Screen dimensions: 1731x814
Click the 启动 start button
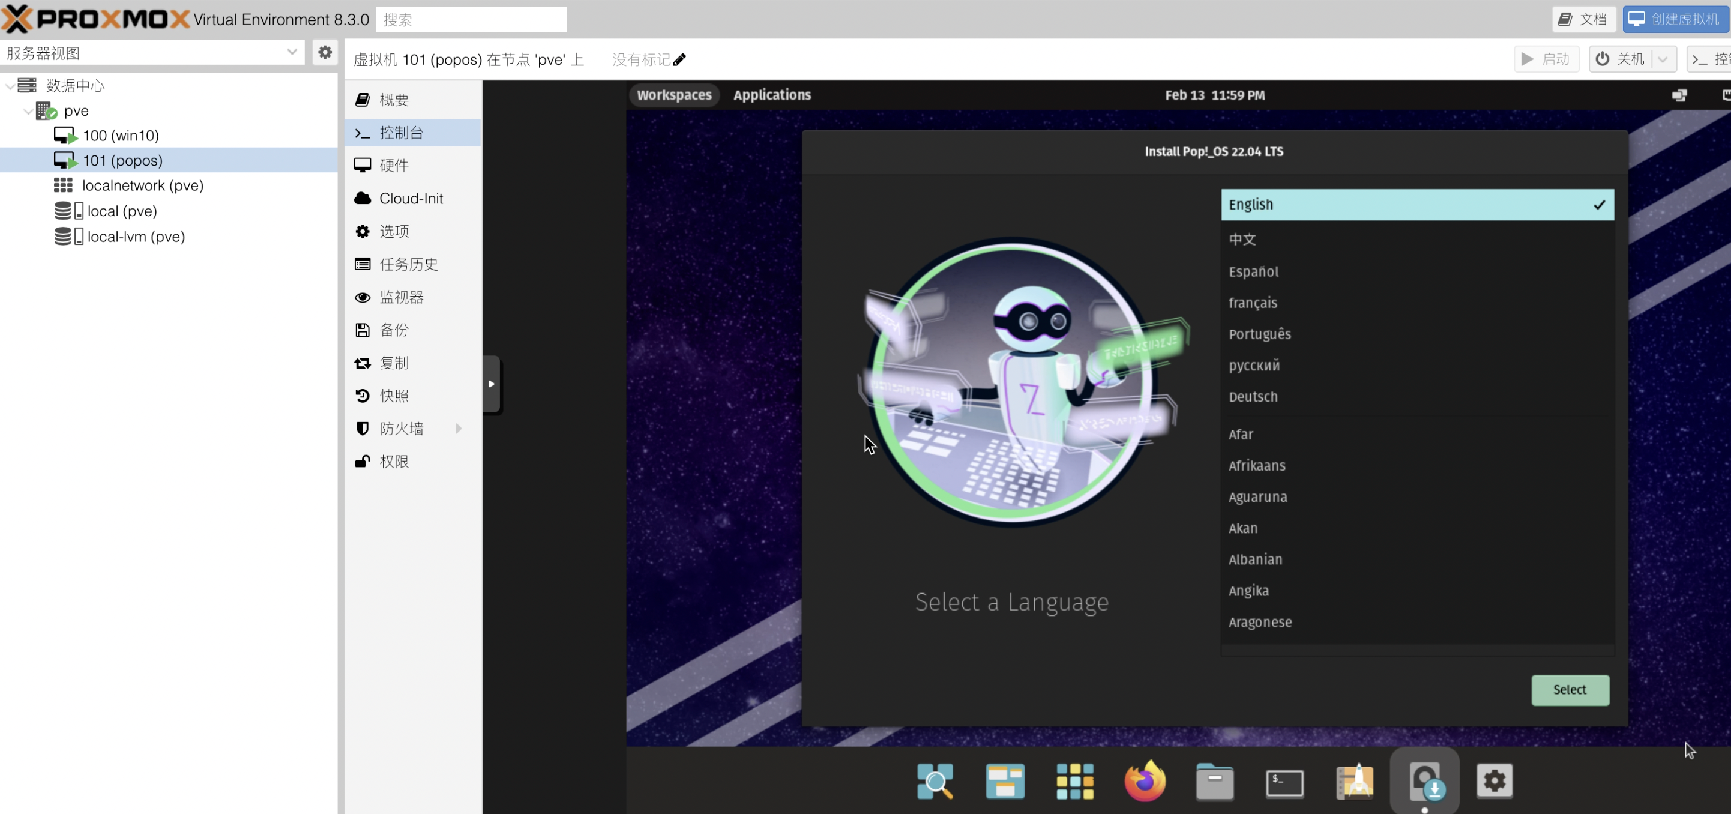tap(1546, 59)
